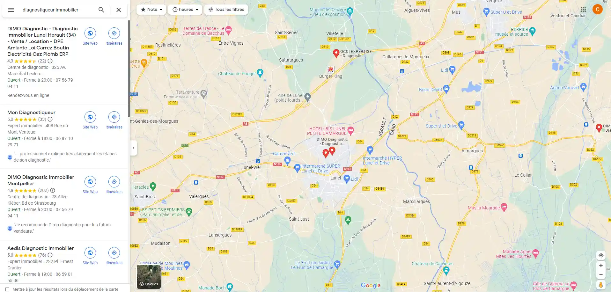611x292 pixels.
Task: Collapse the side results panel
Action: [x=134, y=148]
